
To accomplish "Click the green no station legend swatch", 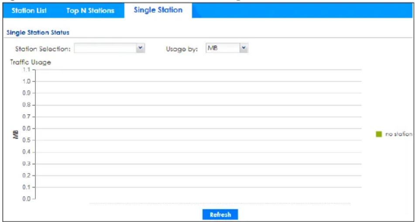I will (x=379, y=134).
